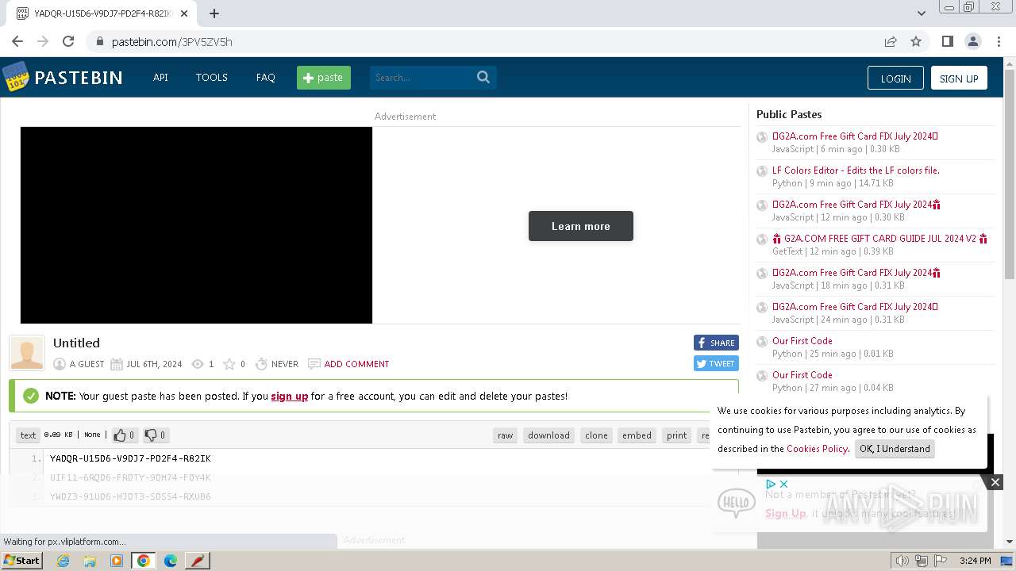The image size is (1016, 571).
Task: Click ADD COMMENT link
Action: 356,364
